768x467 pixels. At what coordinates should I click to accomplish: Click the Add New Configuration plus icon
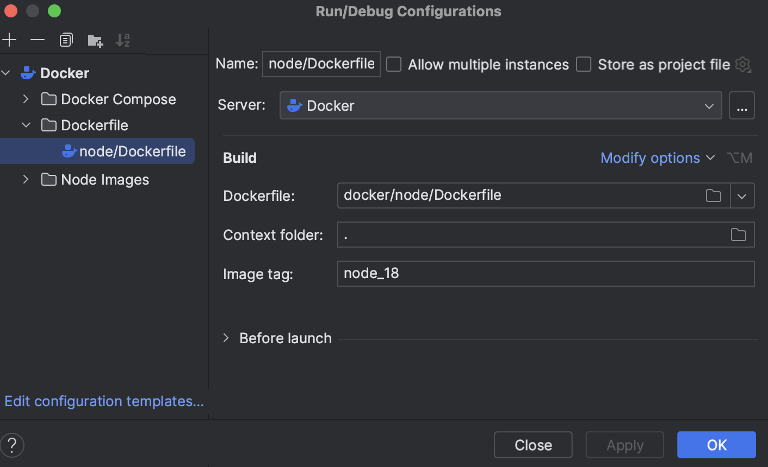[x=10, y=40]
